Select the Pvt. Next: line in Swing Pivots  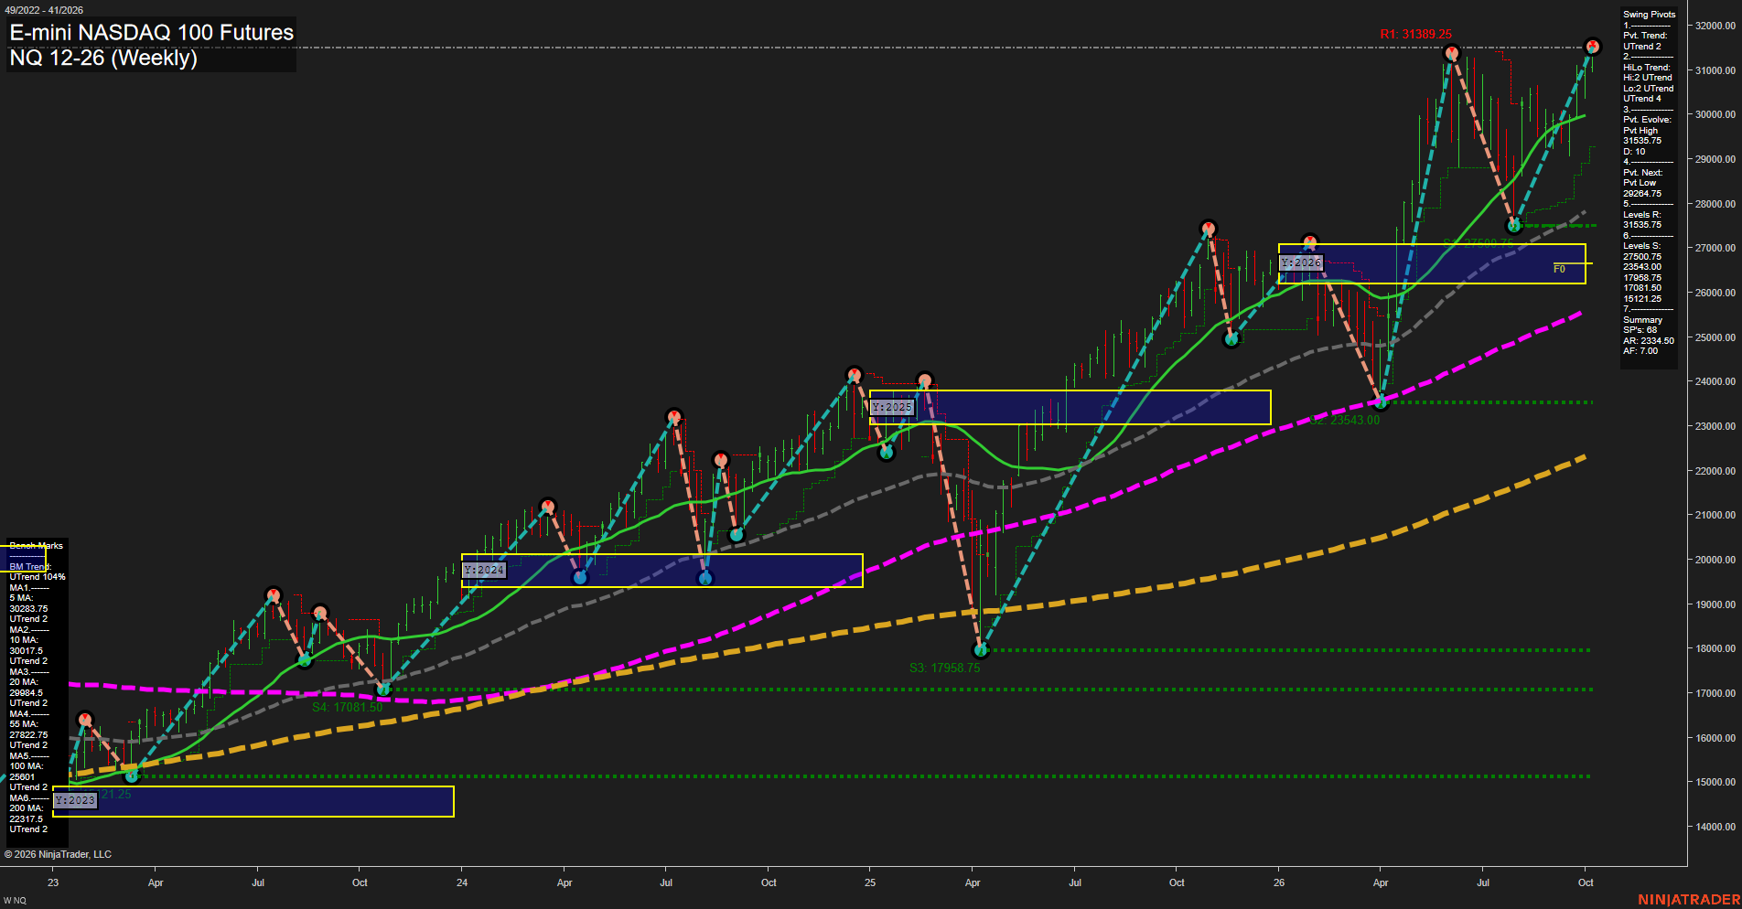[x=1643, y=173]
